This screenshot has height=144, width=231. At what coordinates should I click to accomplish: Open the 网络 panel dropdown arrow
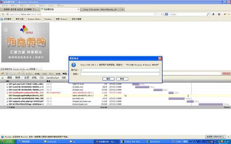point(68,74)
